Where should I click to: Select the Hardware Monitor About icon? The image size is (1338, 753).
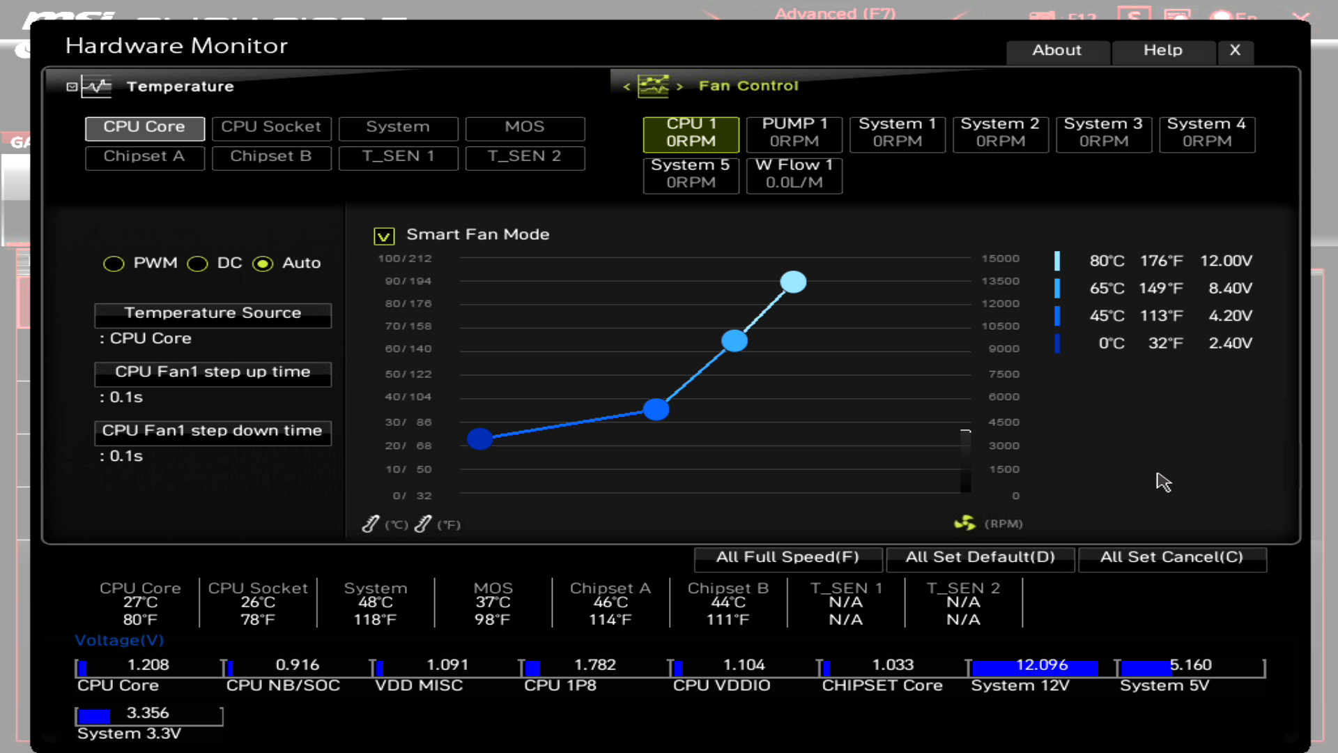[x=1056, y=50]
